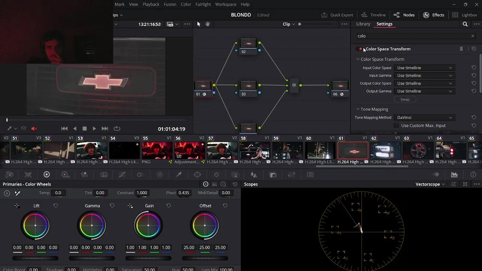
Task: Open the Lightbox view
Action: point(465,15)
